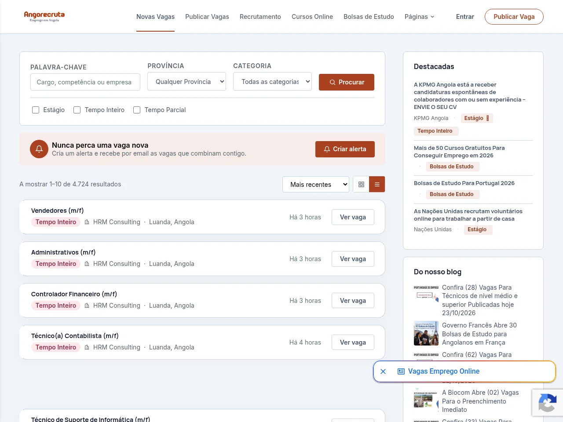Open the Qualquer Província dropdown
The image size is (563, 422).
[x=187, y=82]
